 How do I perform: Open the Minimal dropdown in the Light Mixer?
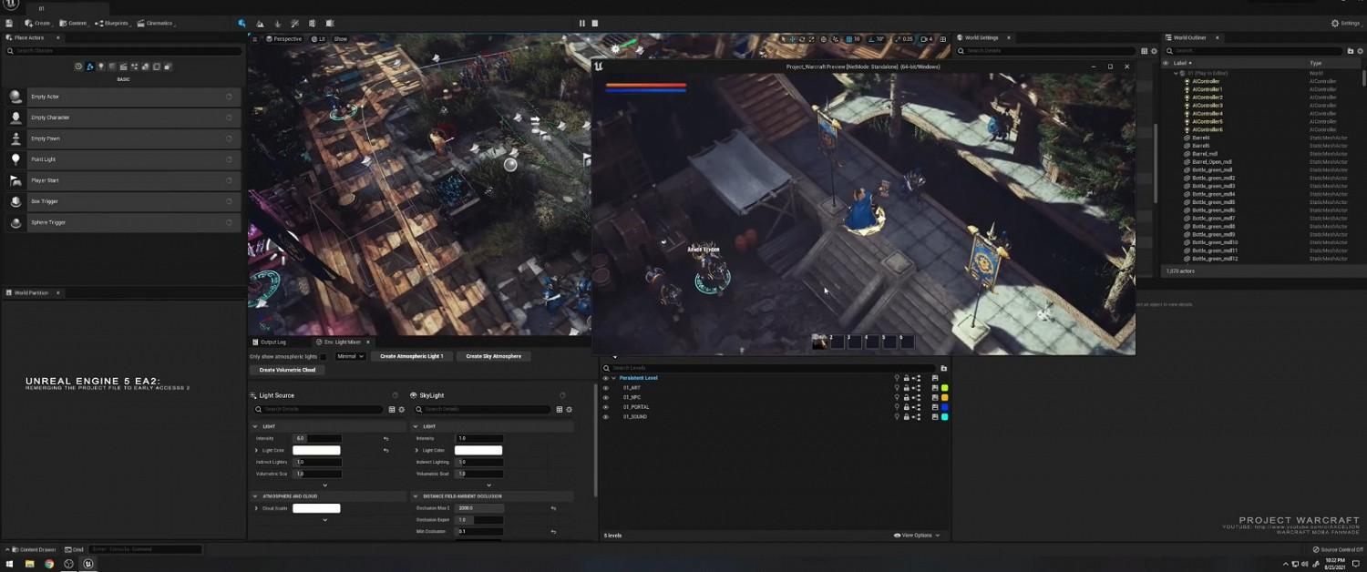click(x=350, y=356)
